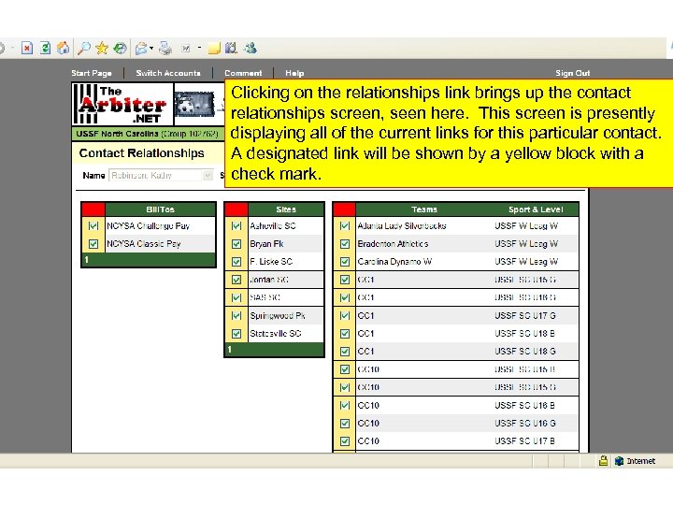Click the Internet zone globe icon
Image resolution: width=673 pixels, height=505 pixels.
(x=619, y=461)
